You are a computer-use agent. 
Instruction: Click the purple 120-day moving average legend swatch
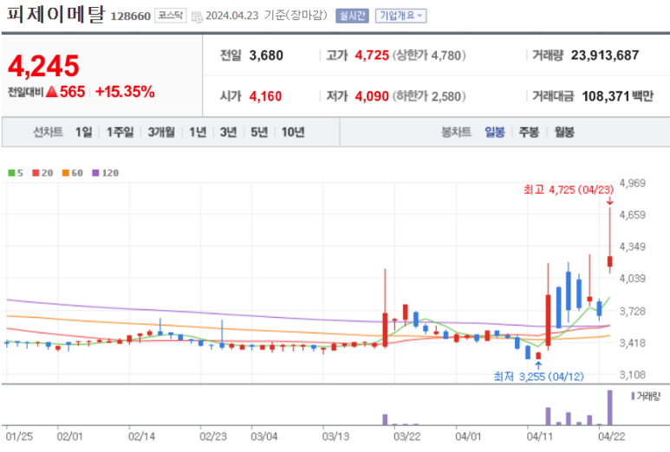pyautogui.click(x=95, y=173)
